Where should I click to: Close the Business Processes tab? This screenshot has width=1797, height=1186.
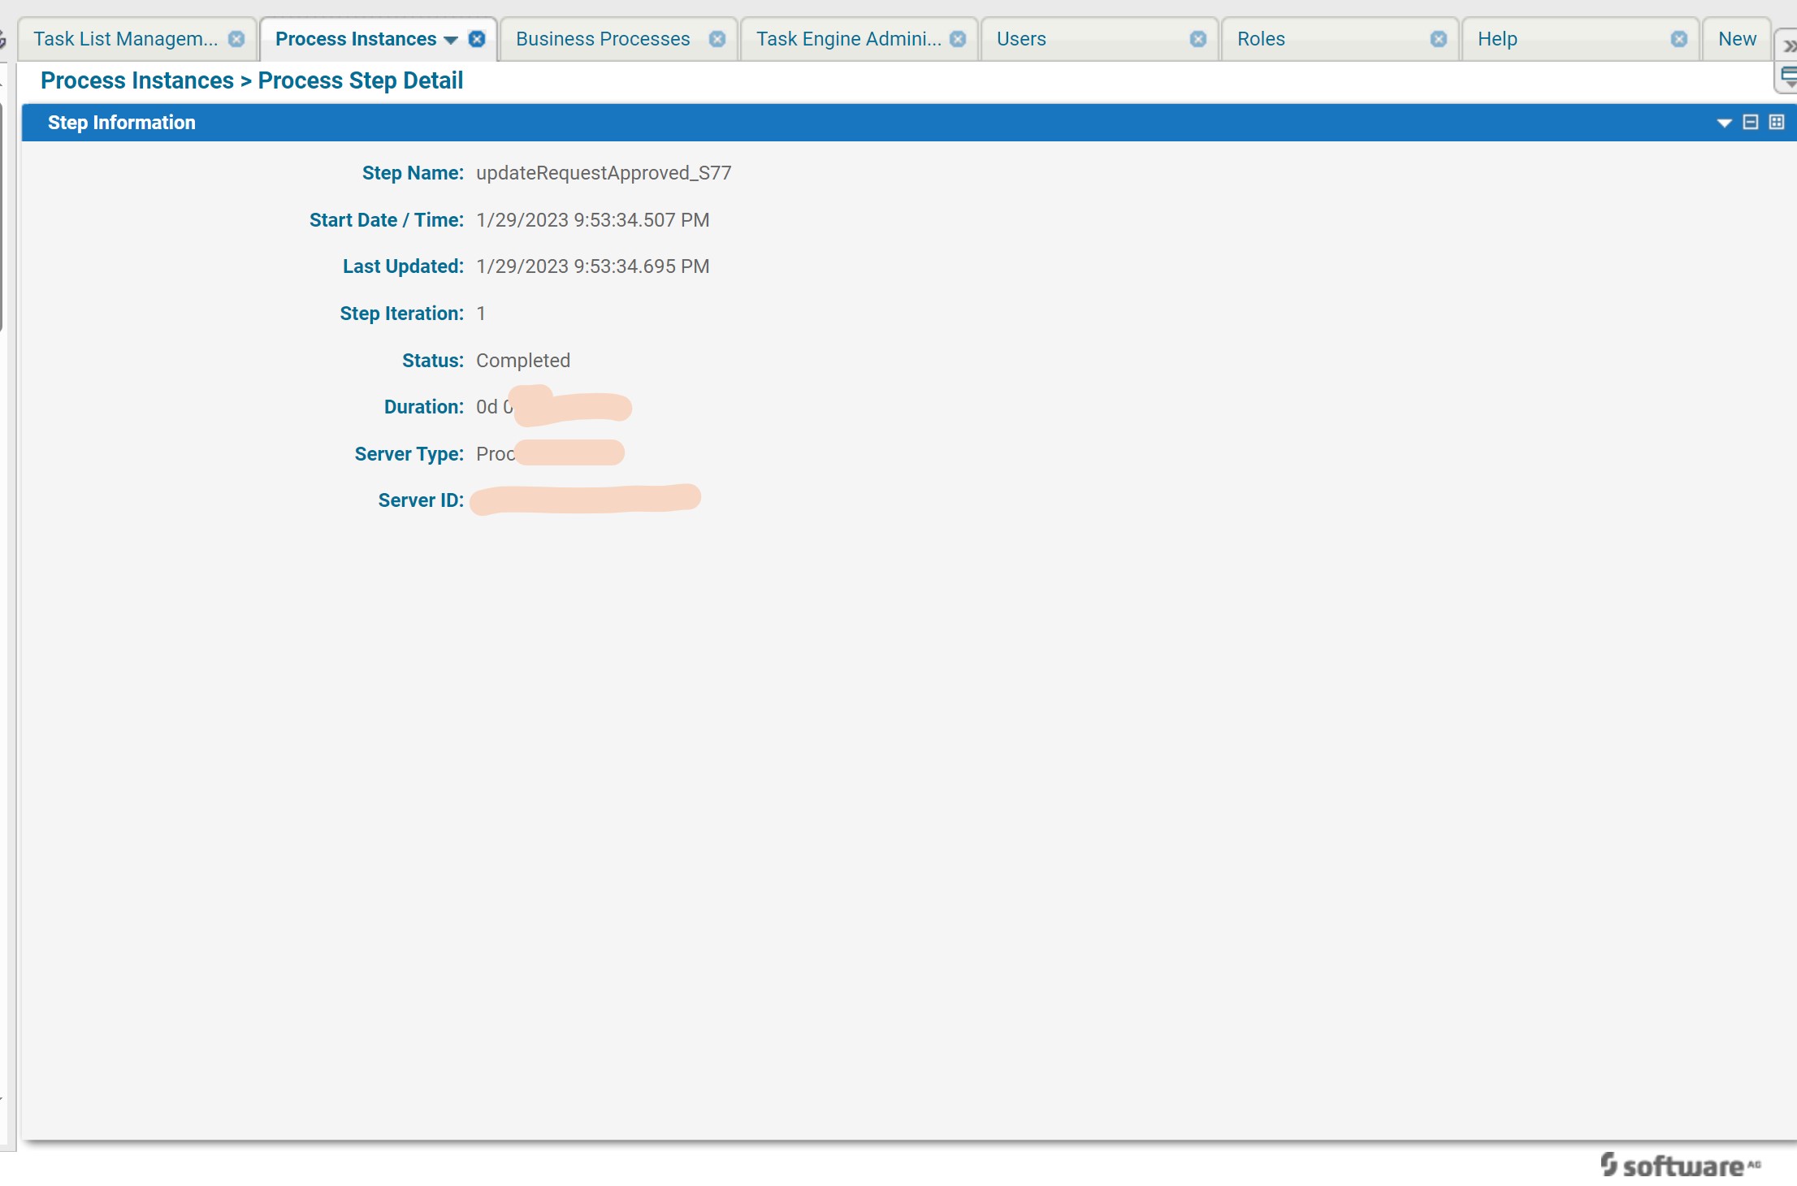(x=717, y=39)
